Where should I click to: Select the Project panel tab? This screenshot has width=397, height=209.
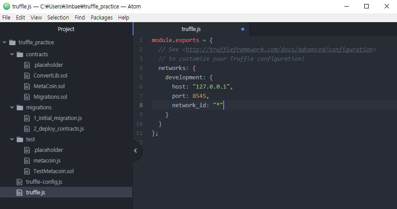[66, 29]
